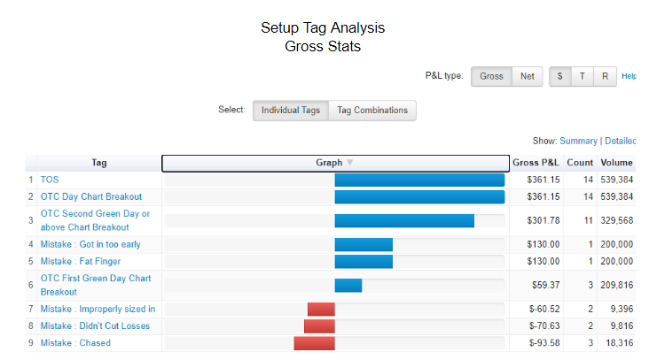Display values in ticks (T)

click(583, 76)
